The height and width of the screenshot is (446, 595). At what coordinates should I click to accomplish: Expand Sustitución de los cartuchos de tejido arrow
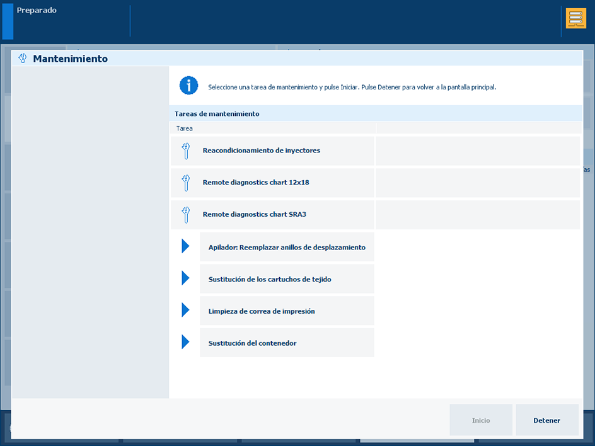pyautogui.click(x=185, y=278)
